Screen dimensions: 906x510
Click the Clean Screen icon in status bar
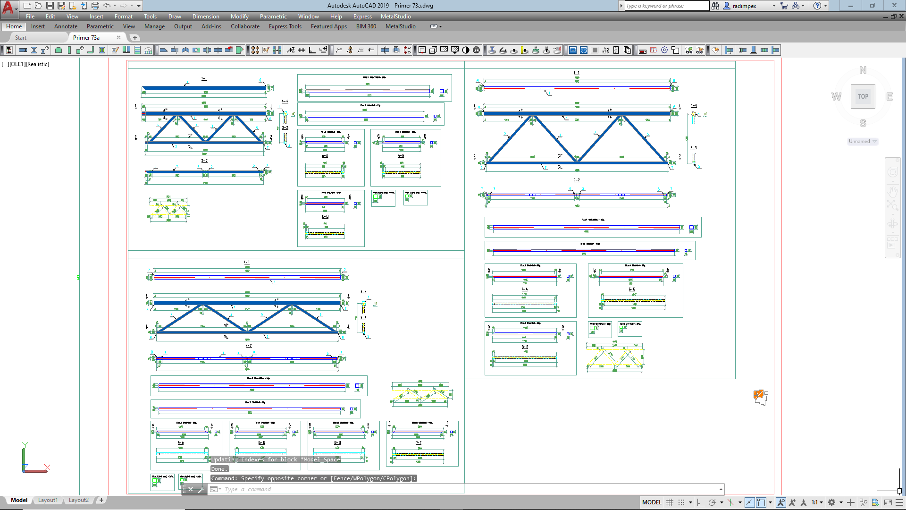click(888, 502)
